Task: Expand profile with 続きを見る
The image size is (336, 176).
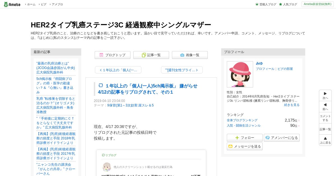Action: coord(292,105)
